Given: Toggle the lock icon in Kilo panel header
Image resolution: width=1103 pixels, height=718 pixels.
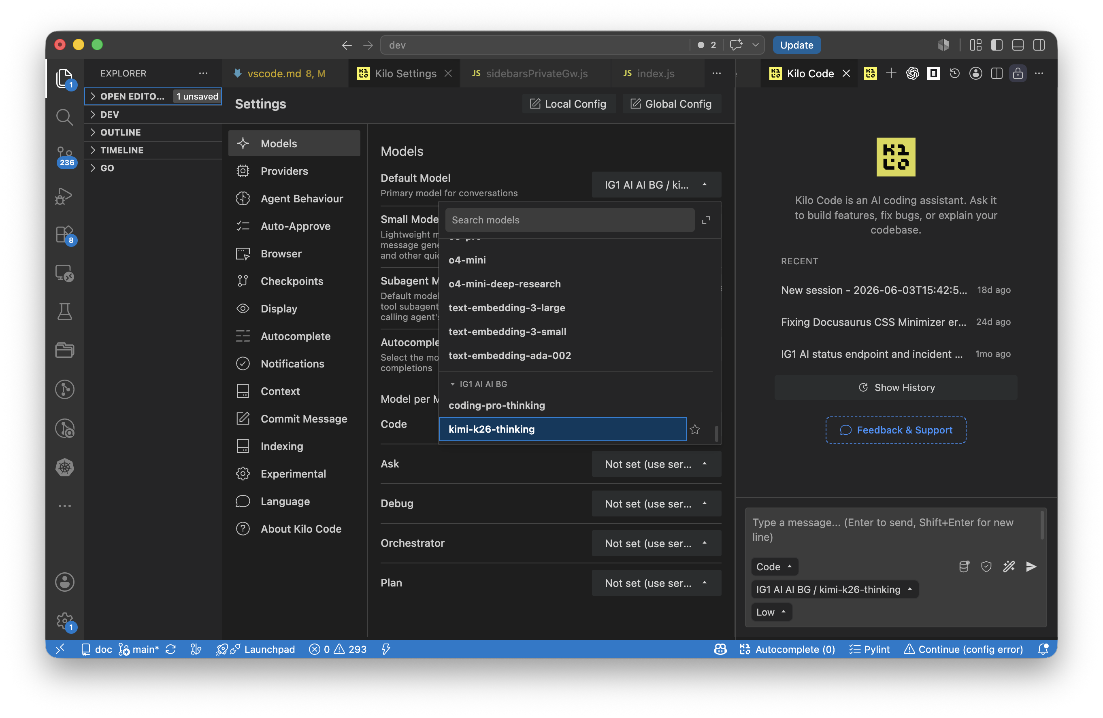Looking at the screenshot, I should coord(1018,73).
